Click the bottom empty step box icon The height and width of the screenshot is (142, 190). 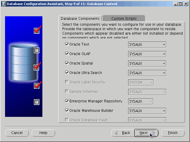pos(36,102)
